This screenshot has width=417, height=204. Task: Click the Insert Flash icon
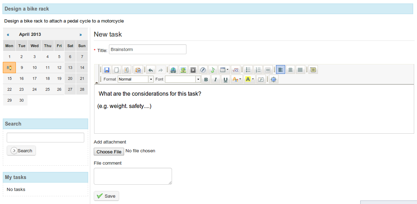[203, 70]
